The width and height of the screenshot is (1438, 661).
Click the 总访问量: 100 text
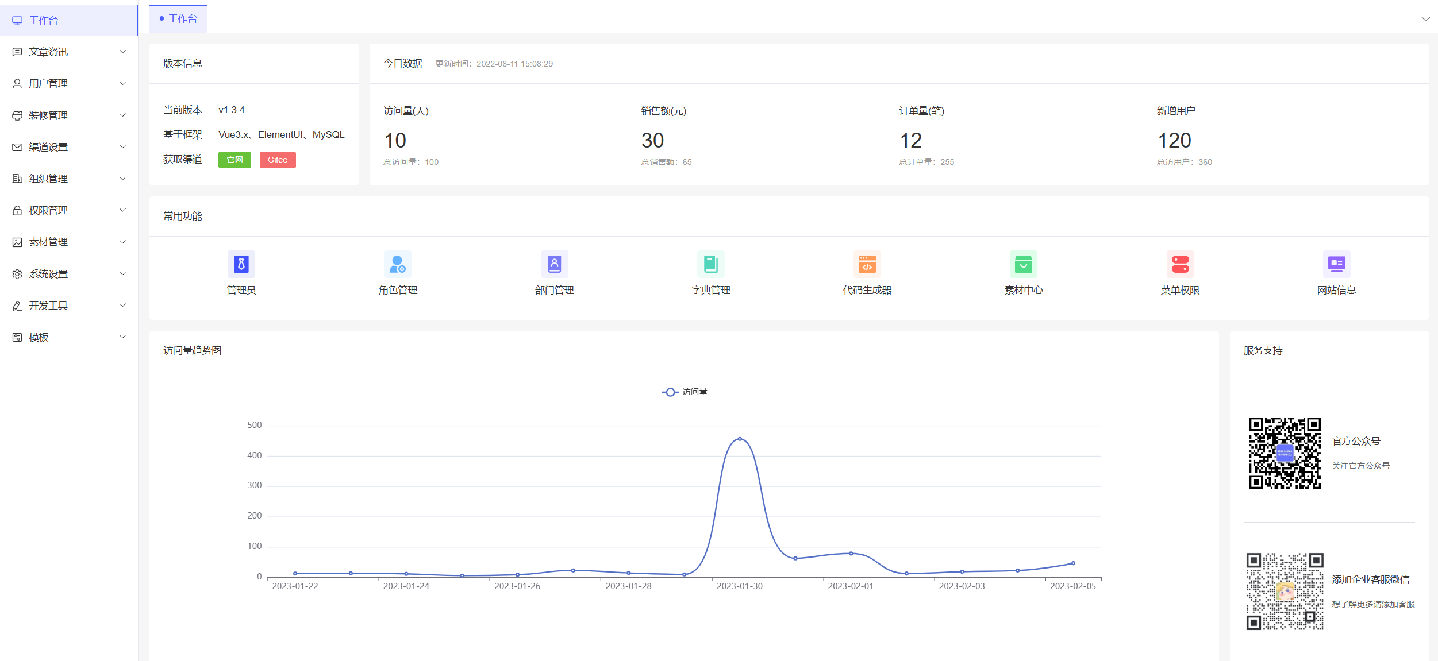(411, 162)
